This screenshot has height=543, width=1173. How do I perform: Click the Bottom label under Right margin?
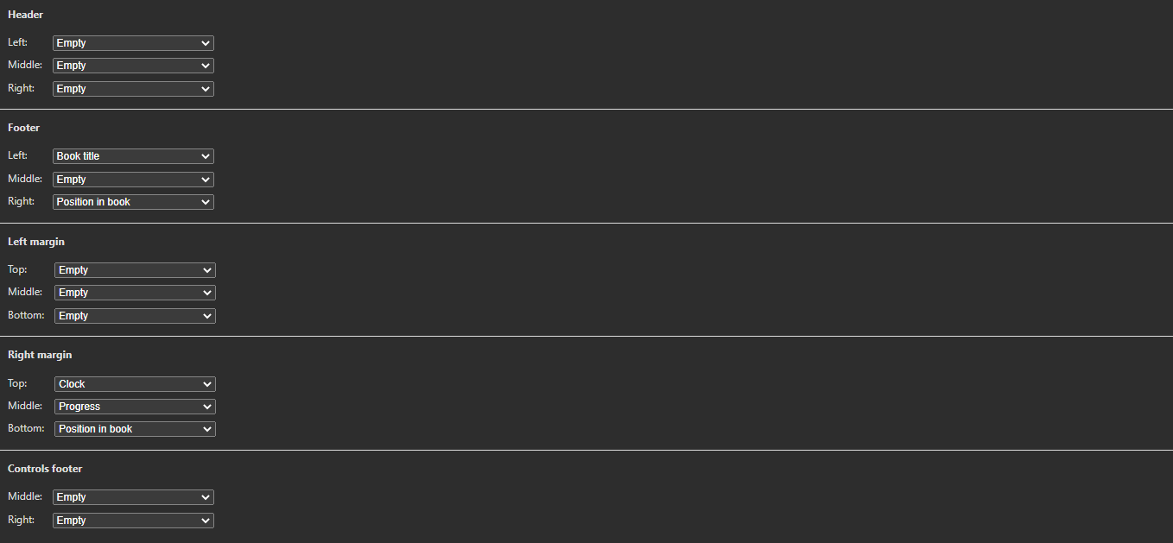[26, 428]
